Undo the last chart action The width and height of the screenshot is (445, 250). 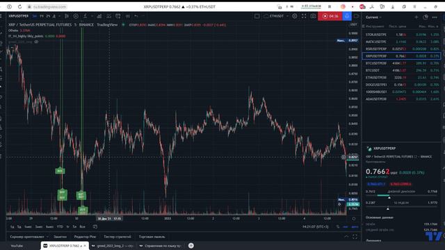point(136,16)
